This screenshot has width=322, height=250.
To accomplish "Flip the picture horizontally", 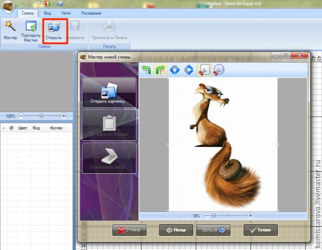I will [175, 70].
